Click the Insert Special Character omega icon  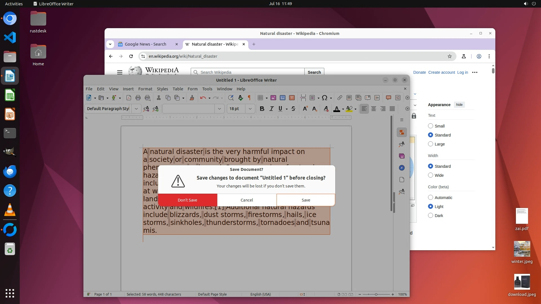pos(325,98)
